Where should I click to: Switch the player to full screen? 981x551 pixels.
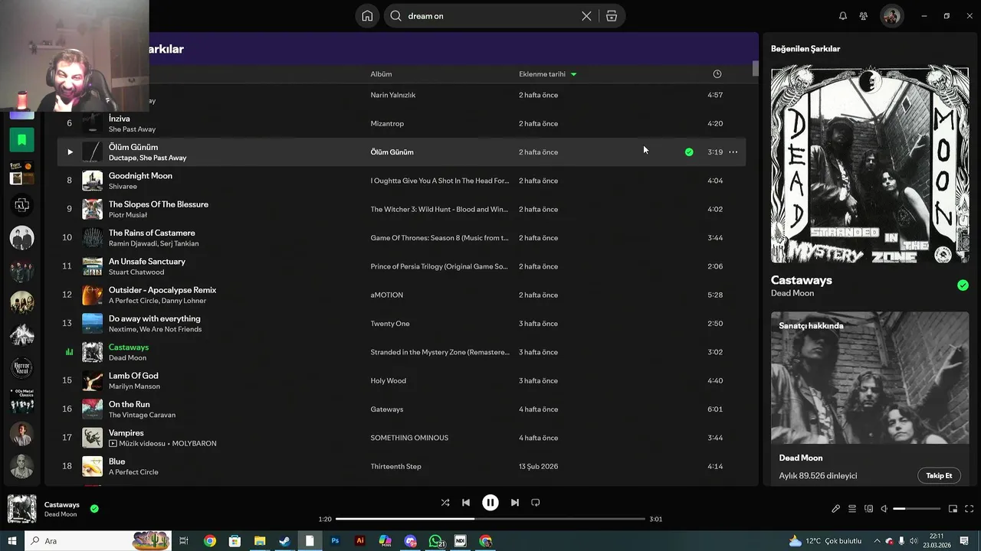pyautogui.click(x=969, y=509)
